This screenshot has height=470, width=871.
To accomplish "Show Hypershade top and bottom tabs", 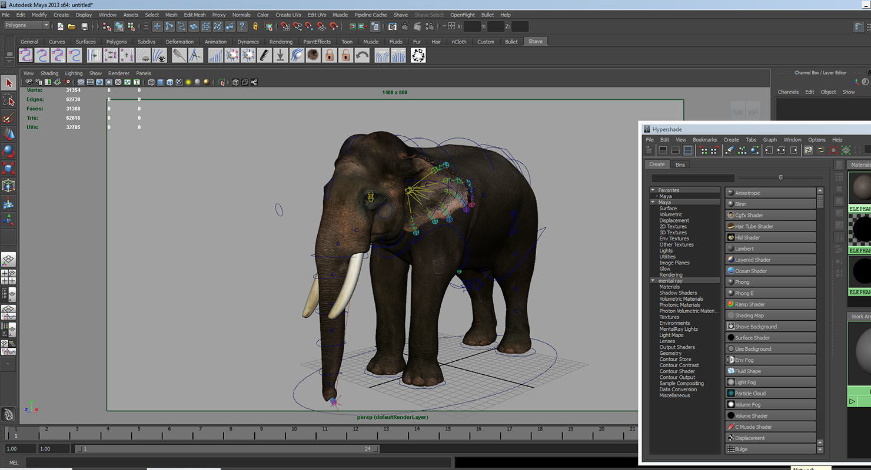I will (x=687, y=150).
